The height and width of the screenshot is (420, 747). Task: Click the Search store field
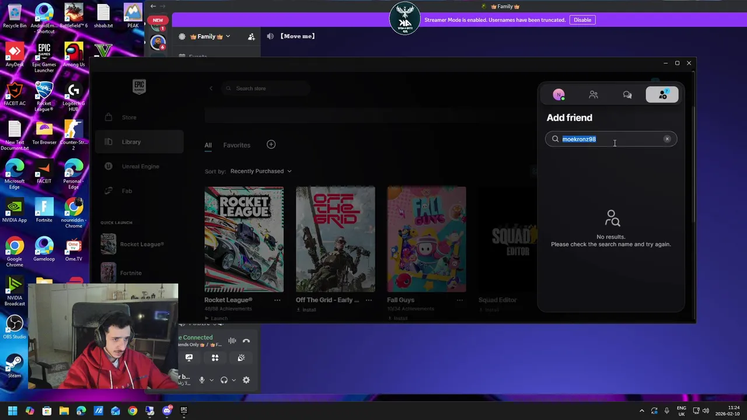click(266, 88)
